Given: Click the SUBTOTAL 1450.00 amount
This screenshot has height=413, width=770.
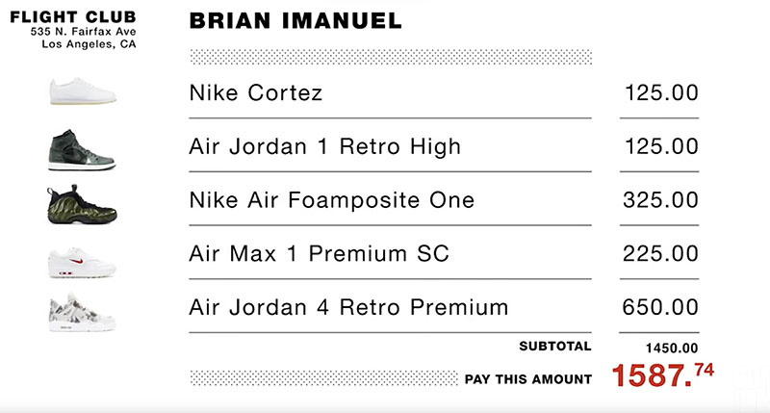Looking at the screenshot, I should (672, 348).
